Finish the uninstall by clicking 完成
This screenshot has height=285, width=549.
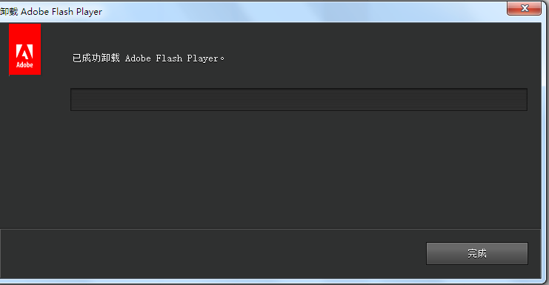[x=477, y=253]
